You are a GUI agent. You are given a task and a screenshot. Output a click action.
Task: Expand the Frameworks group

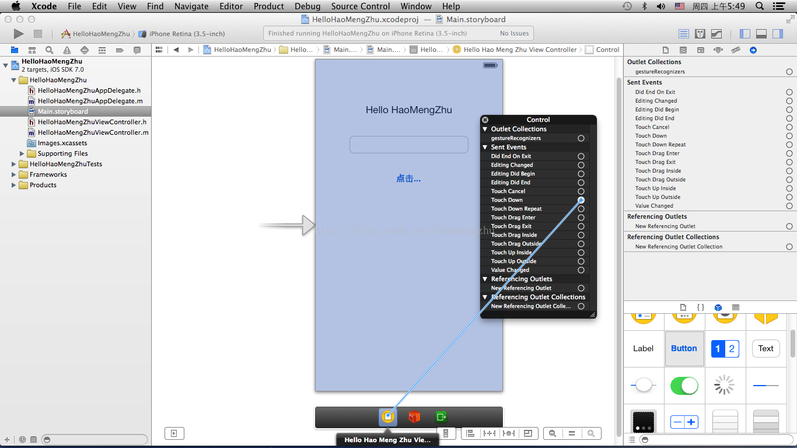pos(14,174)
